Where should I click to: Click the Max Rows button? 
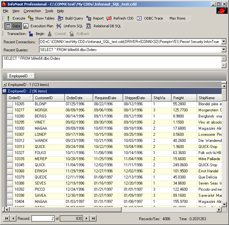pyautogui.click(x=177, y=18)
